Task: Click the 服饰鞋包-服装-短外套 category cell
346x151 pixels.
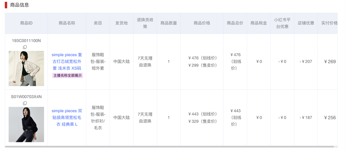Action: click(98, 61)
